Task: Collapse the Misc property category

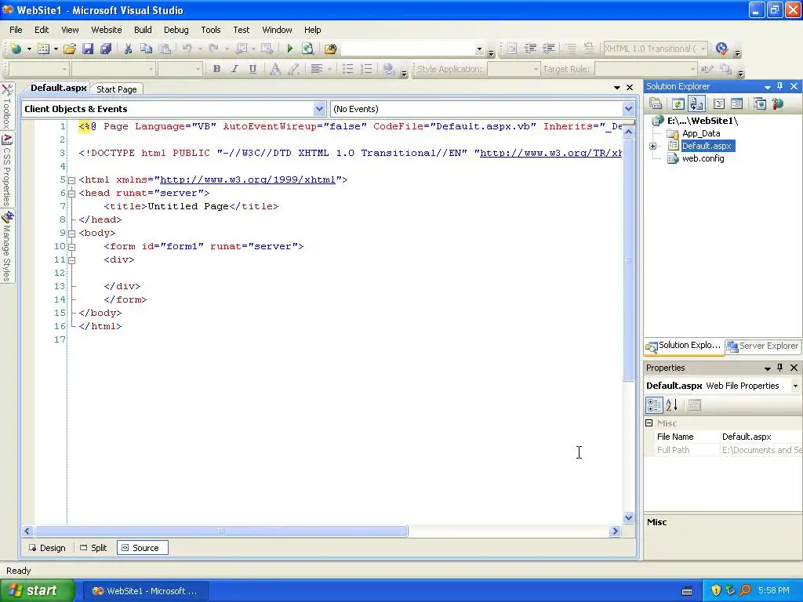Action: click(649, 422)
